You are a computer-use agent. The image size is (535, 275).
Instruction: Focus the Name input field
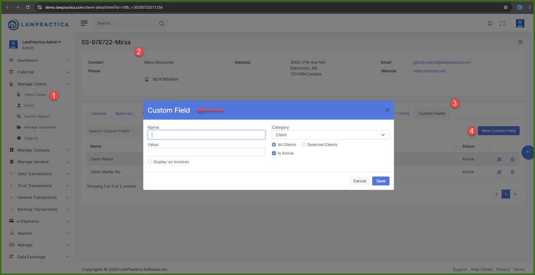click(x=207, y=135)
